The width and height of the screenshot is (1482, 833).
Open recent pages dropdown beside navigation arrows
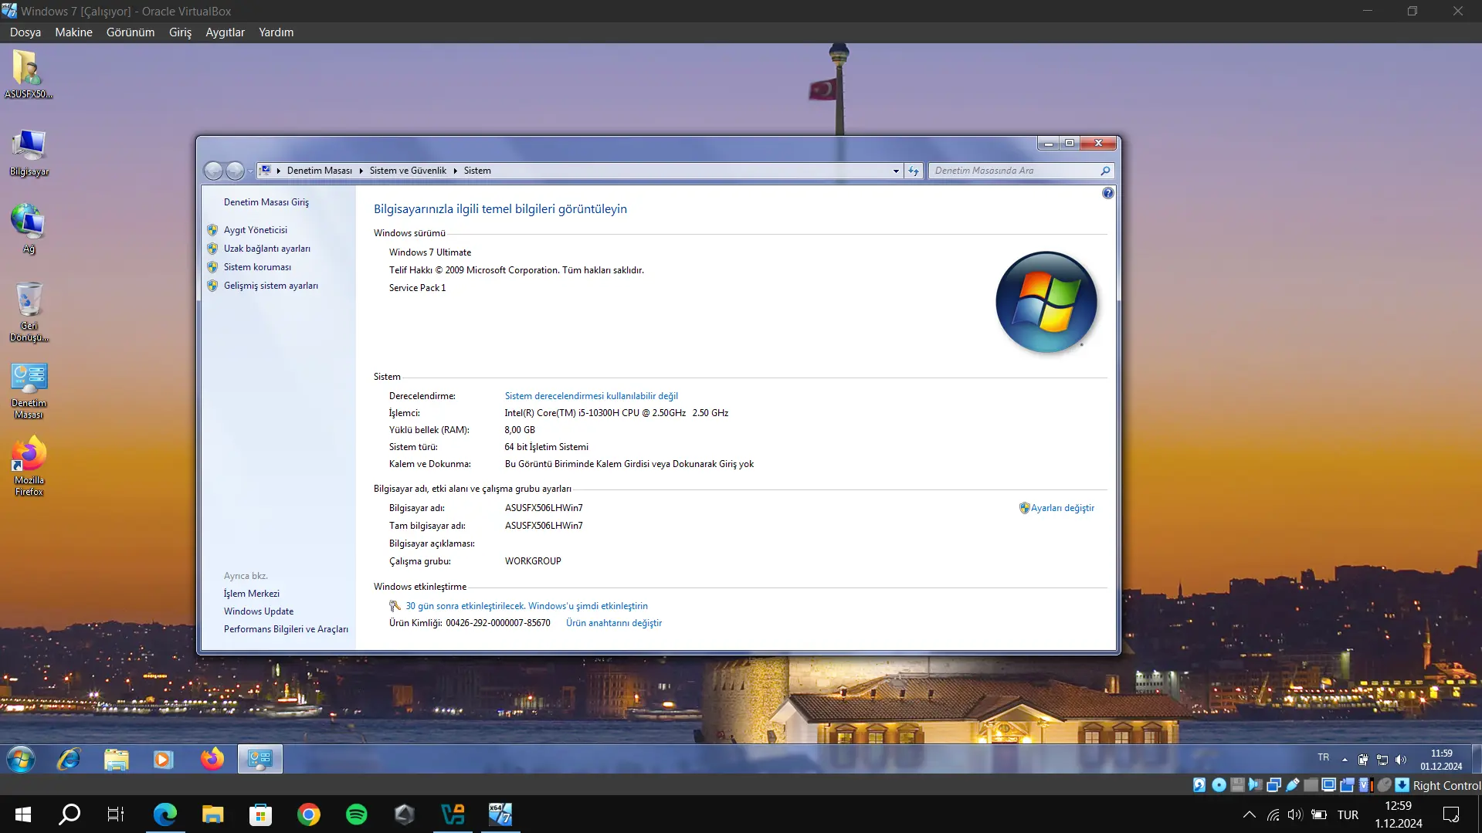250,171
